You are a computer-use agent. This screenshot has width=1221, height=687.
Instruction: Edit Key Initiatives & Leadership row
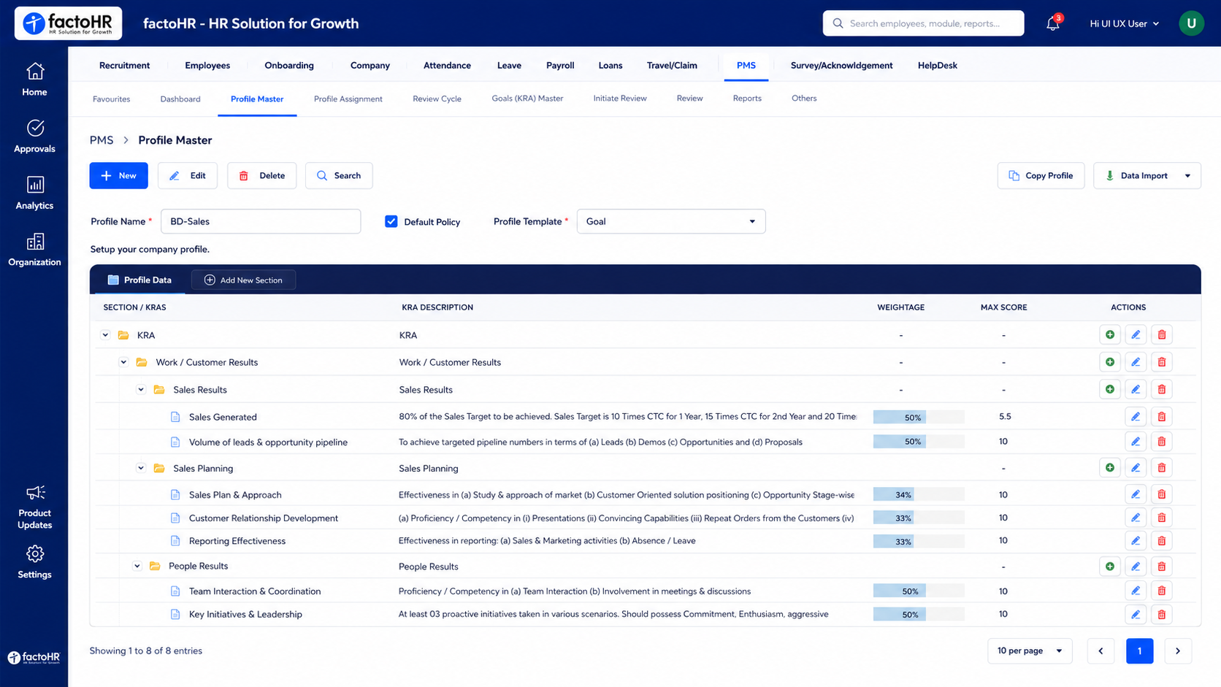[1136, 614]
